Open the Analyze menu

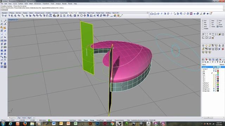pos(58,4)
